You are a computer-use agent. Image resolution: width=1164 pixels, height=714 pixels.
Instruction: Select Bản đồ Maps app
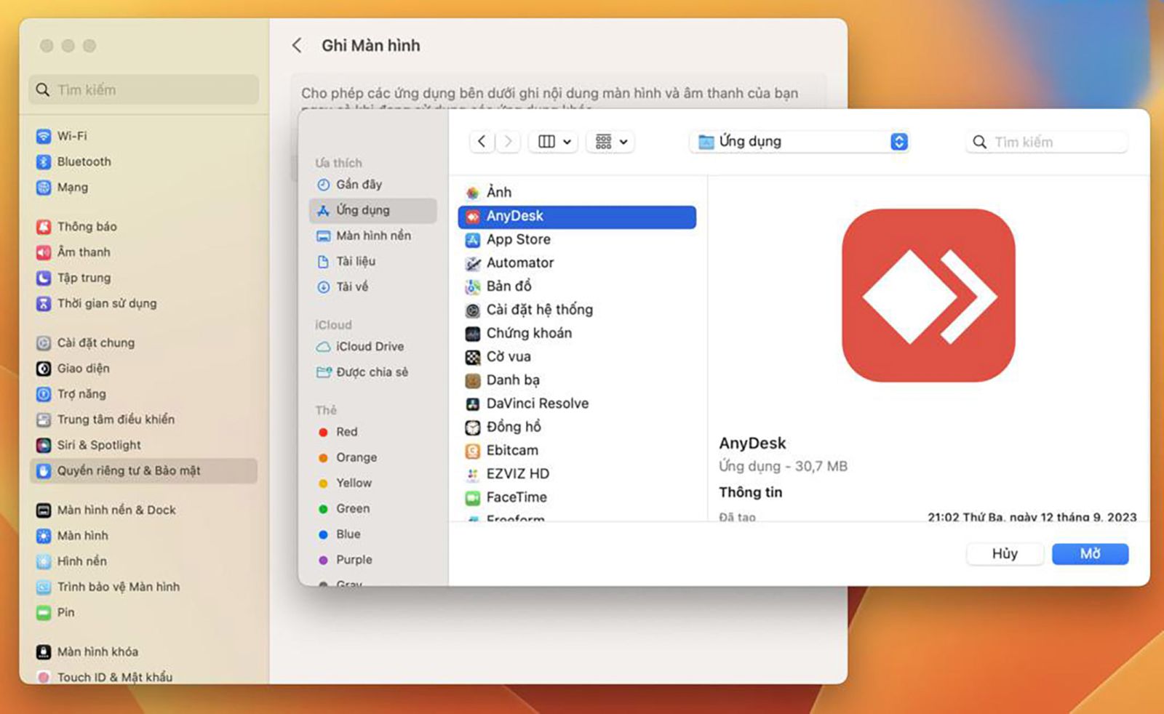tap(577, 286)
